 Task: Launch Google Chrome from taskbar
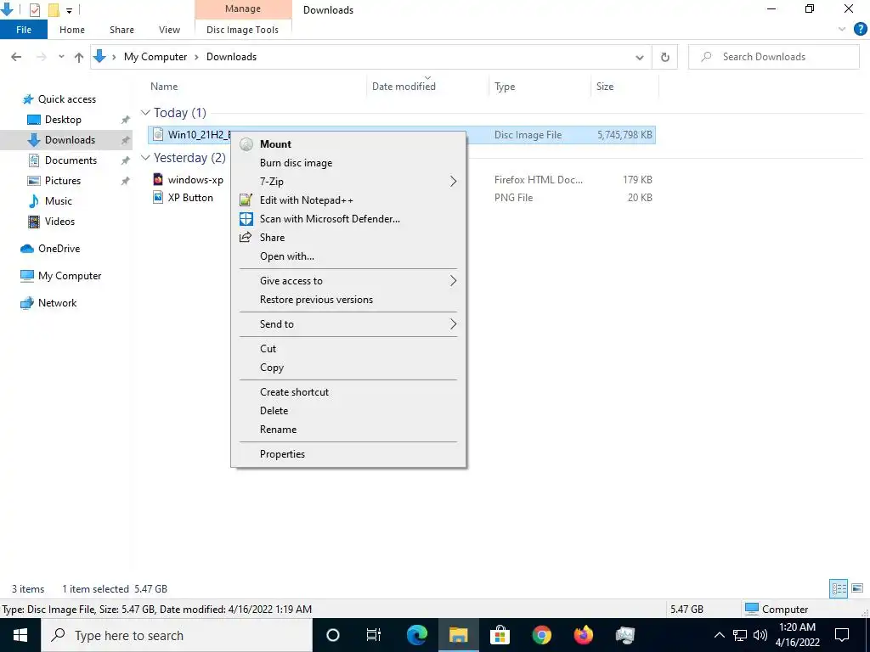pyautogui.click(x=541, y=635)
